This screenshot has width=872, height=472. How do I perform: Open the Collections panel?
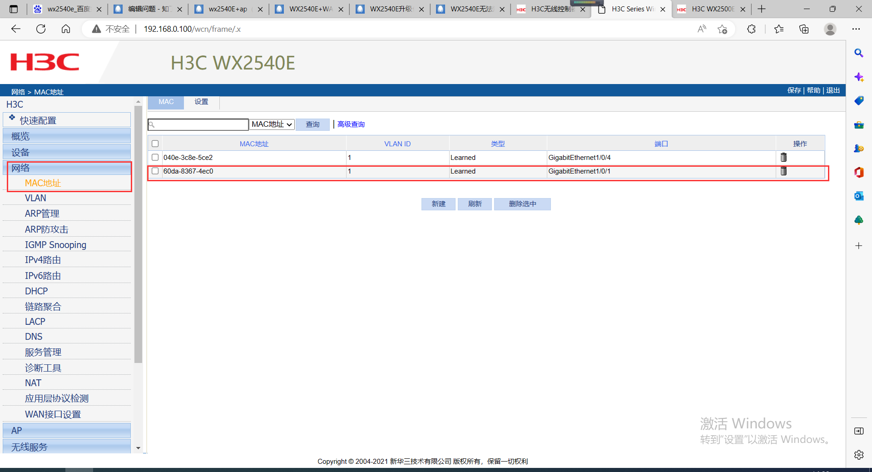tap(804, 29)
